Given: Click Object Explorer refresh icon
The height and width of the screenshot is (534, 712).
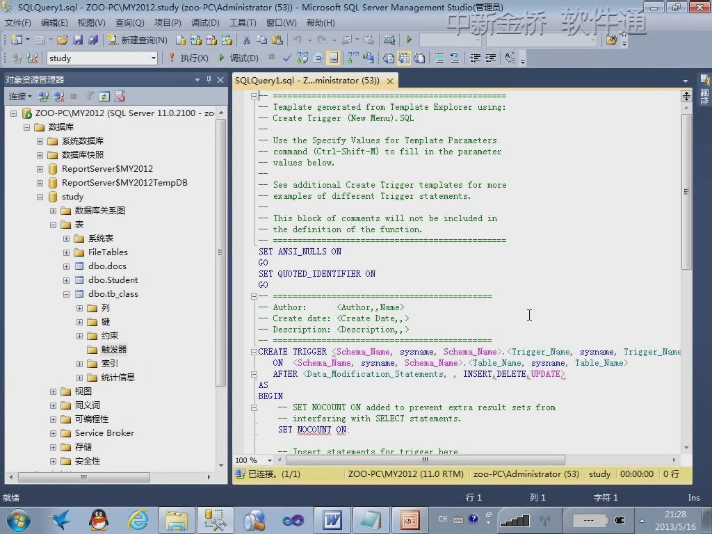Looking at the screenshot, I should [x=104, y=96].
